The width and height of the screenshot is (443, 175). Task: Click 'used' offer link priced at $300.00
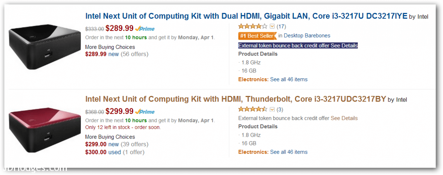coord(114,152)
